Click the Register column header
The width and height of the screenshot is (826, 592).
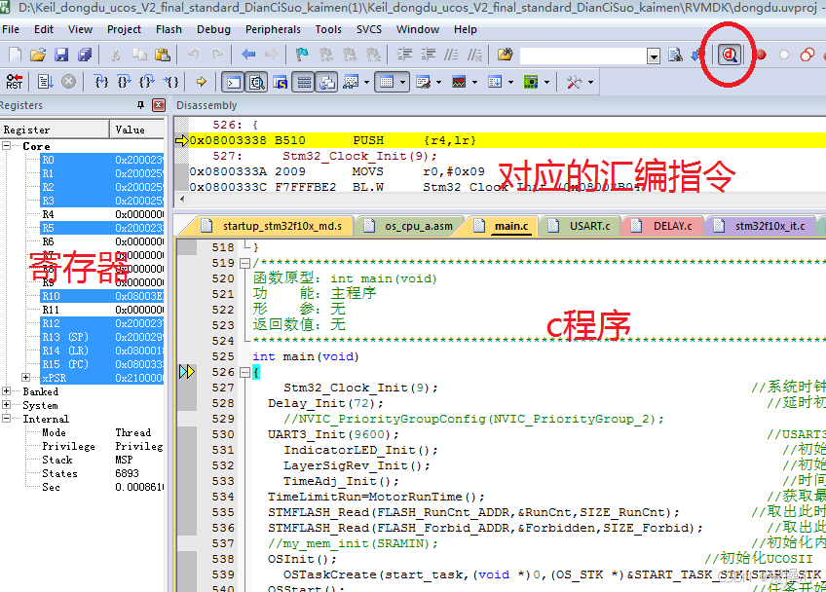pos(55,129)
